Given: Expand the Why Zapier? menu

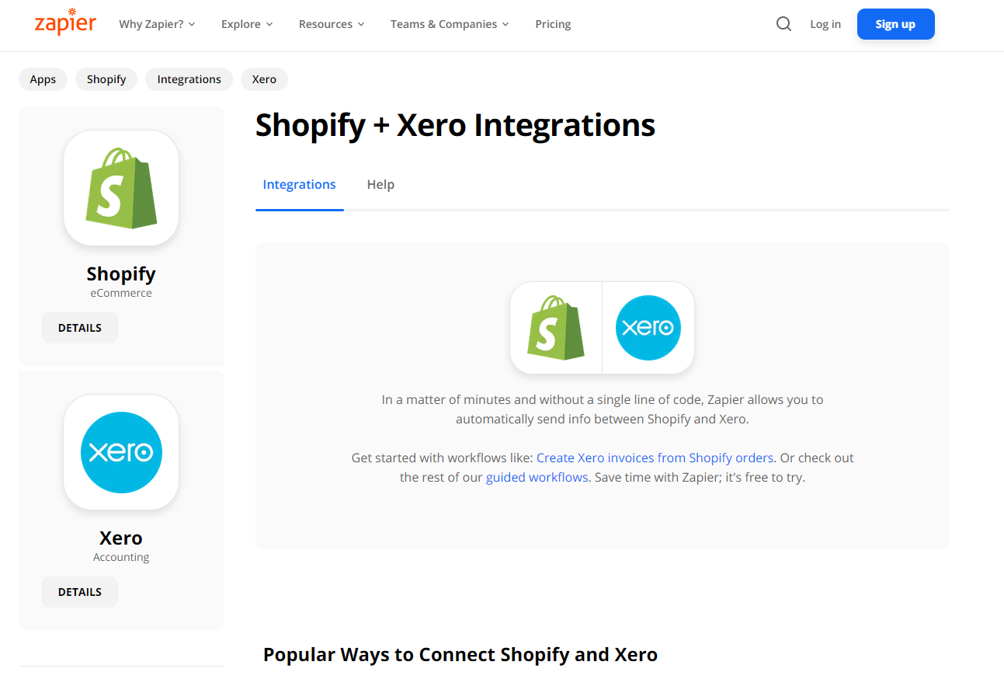Looking at the screenshot, I should (x=157, y=24).
